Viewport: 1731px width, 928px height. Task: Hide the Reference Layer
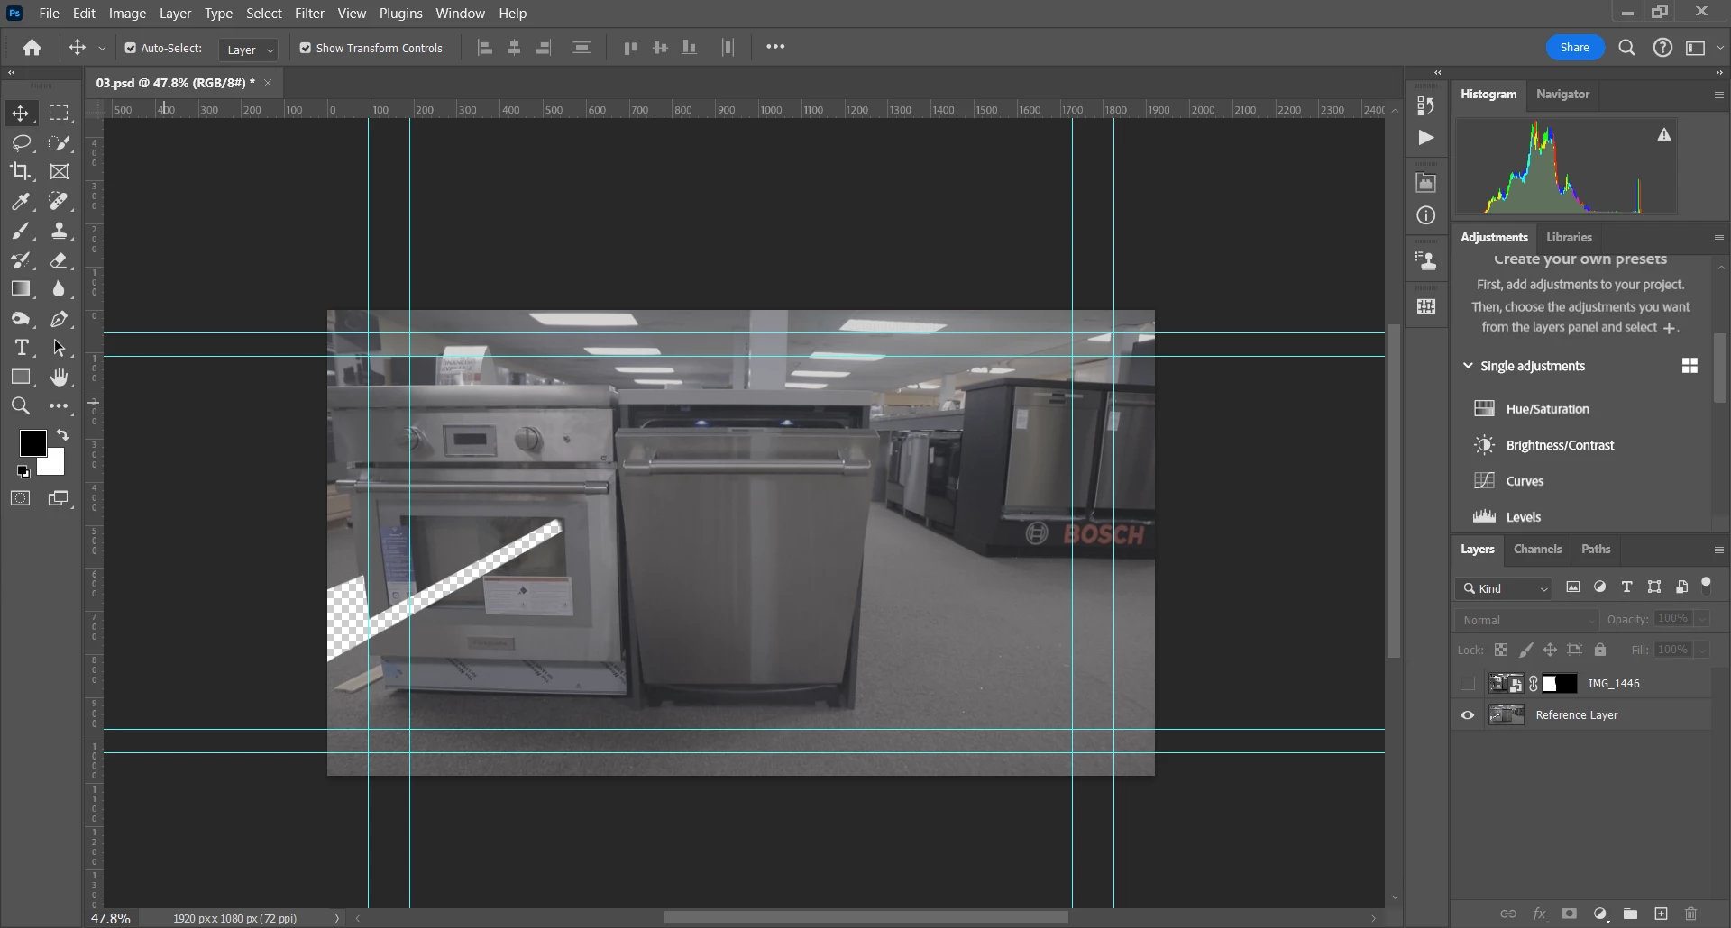(1468, 715)
